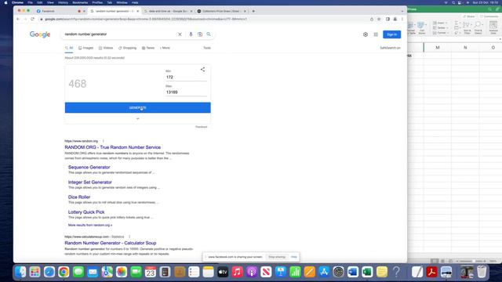Open Microsoft Word in the dock
The height and width of the screenshot is (282, 502).
pos(353,272)
